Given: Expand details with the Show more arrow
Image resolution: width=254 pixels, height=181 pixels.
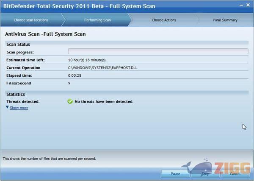Looking at the screenshot, I should (7, 108).
